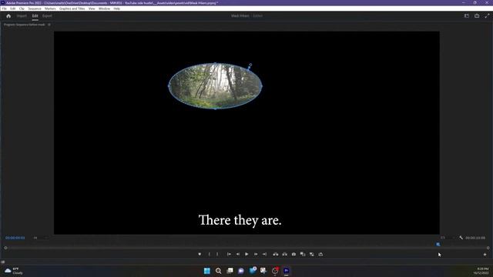
Task: Open the Premiere Pro taskbar icon
Action: (x=286, y=271)
